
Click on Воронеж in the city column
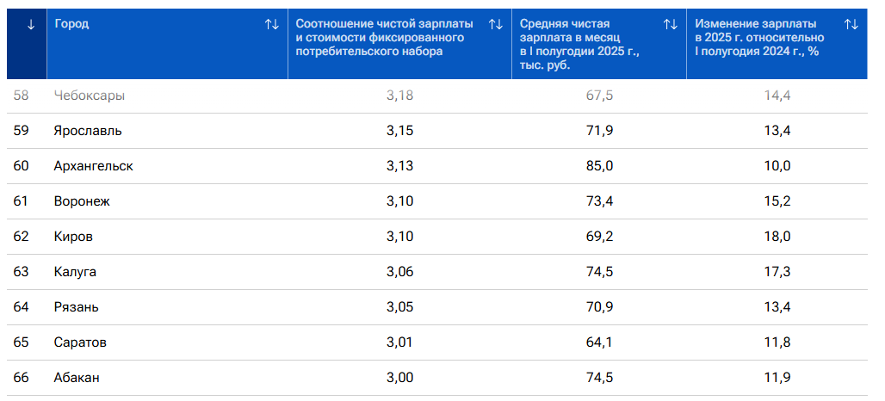point(82,201)
